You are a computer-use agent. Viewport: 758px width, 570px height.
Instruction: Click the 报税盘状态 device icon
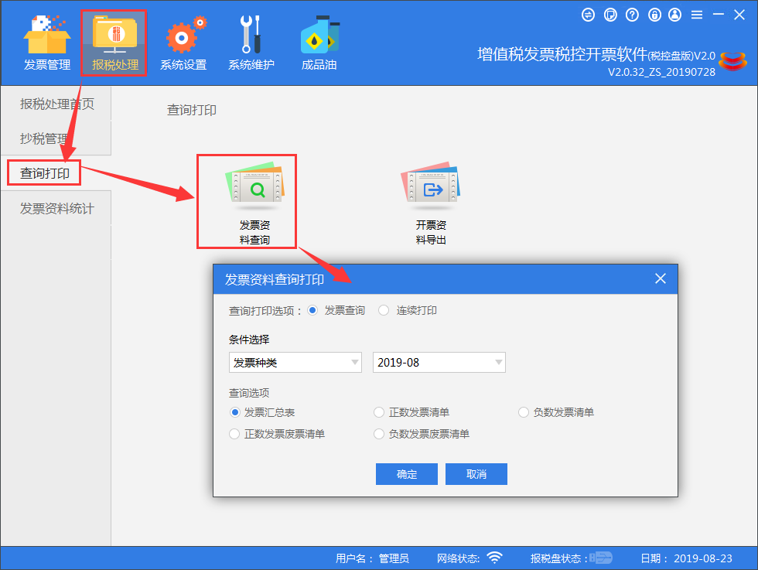click(x=602, y=558)
